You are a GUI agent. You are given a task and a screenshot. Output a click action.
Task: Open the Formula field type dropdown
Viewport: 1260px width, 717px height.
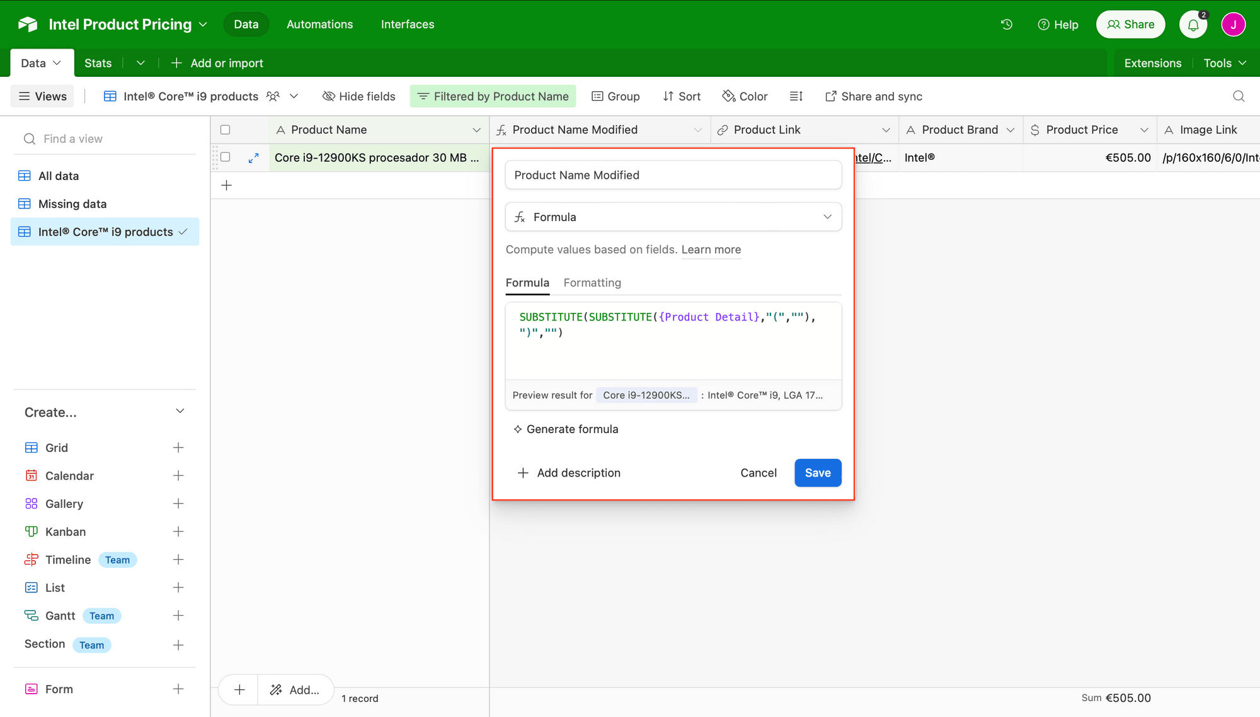coord(673,217)
